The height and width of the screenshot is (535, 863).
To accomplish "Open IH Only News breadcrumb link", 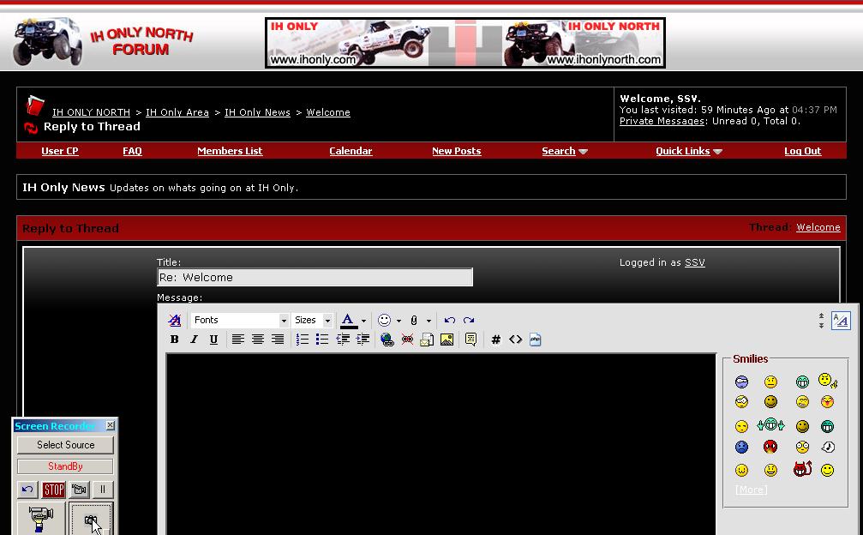I will click(257, 112).
